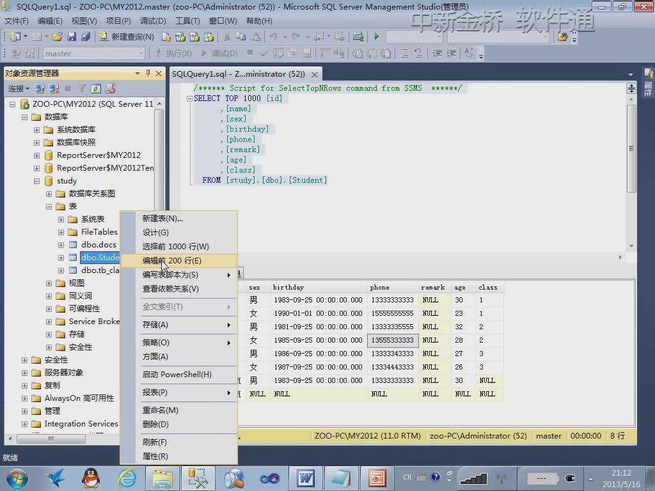Choose 设计(G) from context menu
655x491 pixels.
(x=179, y=233)
